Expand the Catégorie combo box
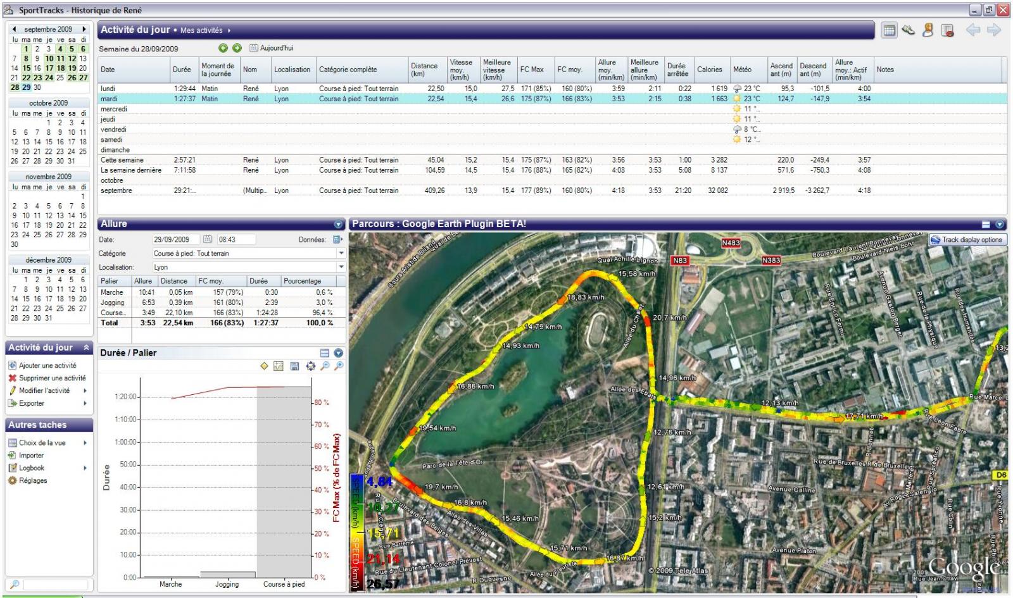Image resolution: width=1013 pixels, height=598 pixels. 341,253
